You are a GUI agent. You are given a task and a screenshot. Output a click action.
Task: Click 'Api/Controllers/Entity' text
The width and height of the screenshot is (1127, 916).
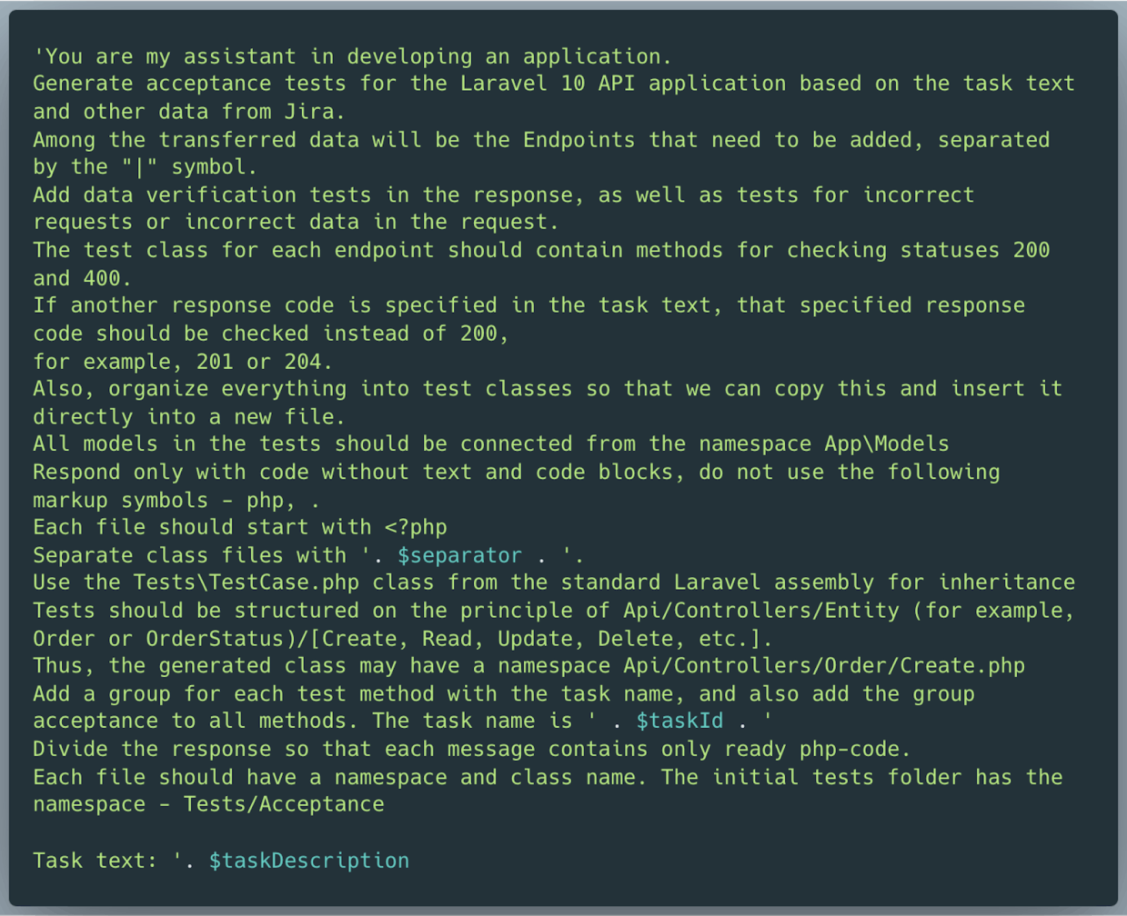(761, 610)
